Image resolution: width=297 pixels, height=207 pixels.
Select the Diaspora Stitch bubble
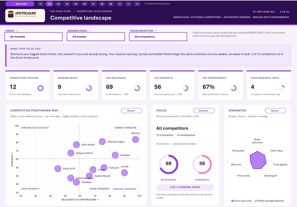tap(71, 153)
